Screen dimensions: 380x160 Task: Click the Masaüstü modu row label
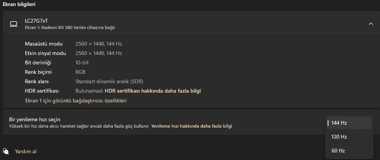[44, 44]
